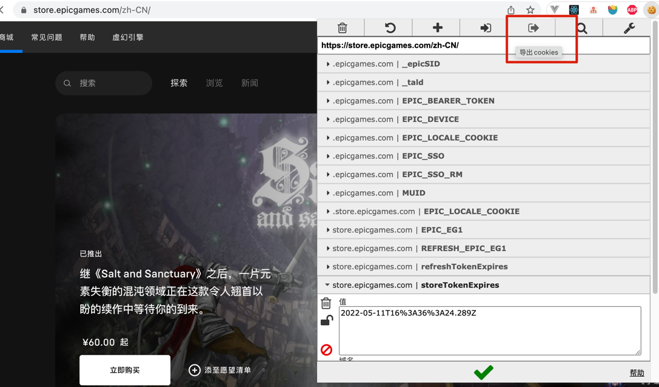Submit cookie changes with green checkmark

click(483, 372)
